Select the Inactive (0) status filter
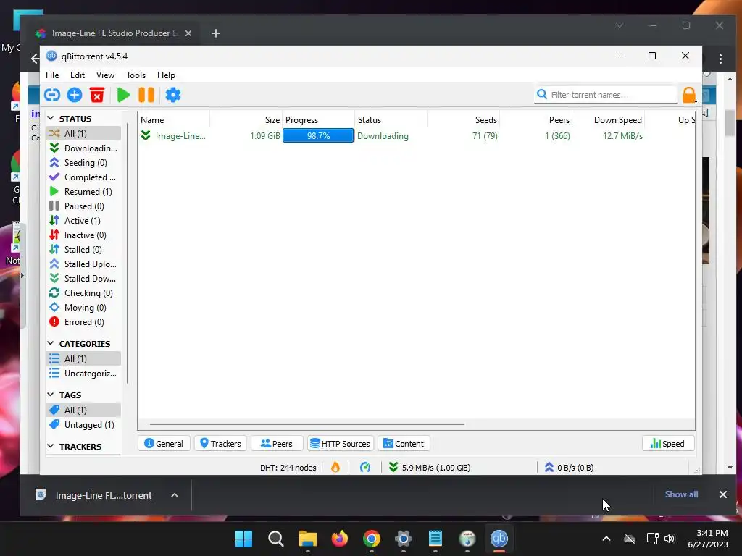 click(x=84, y=235)
